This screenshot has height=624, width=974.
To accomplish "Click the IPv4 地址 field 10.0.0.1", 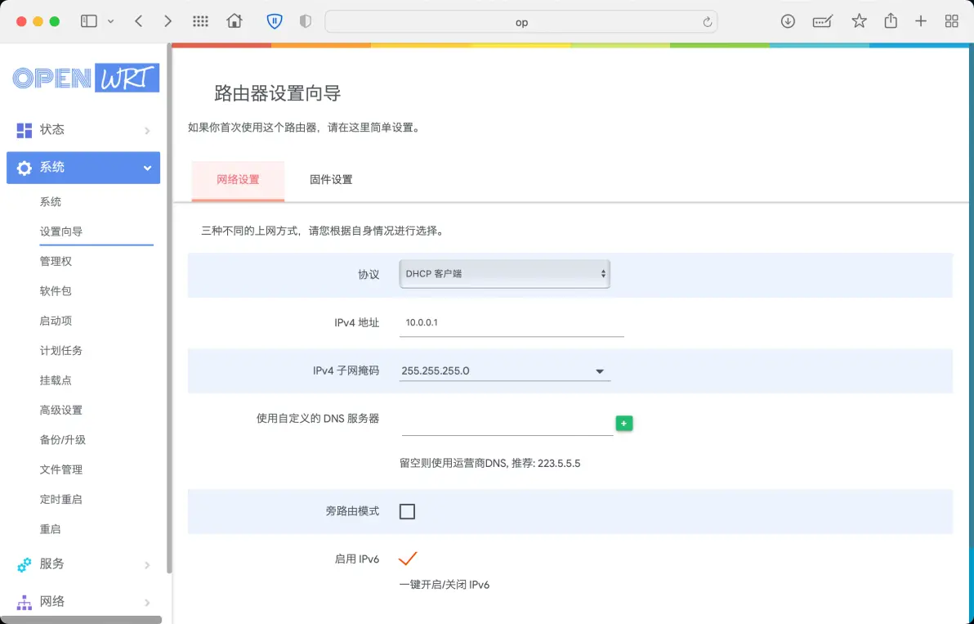I will tap(512, 322).
